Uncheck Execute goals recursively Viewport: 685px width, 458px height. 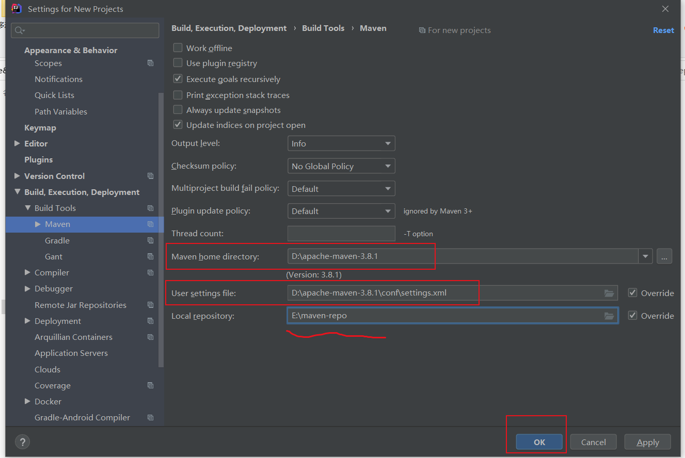(x=178, y=79)
